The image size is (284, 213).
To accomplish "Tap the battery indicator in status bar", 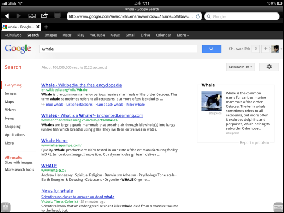I will 279,3.
